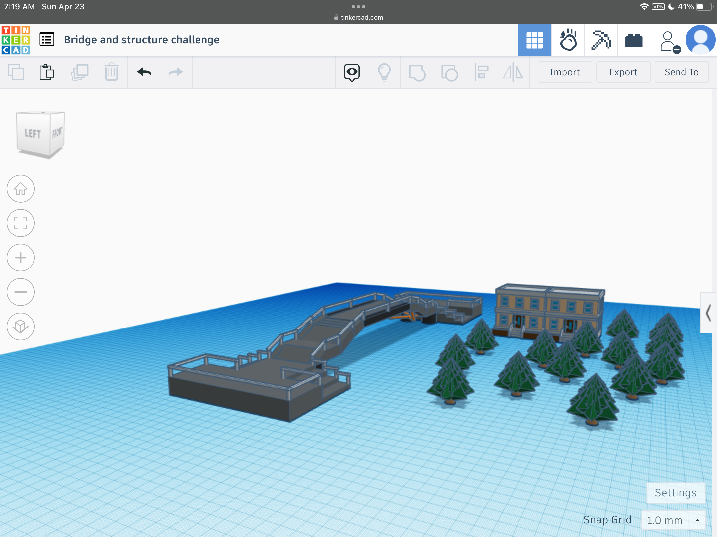Redo the last undone action
Viewport: 717px width, 537px height.
coord(175,72)
